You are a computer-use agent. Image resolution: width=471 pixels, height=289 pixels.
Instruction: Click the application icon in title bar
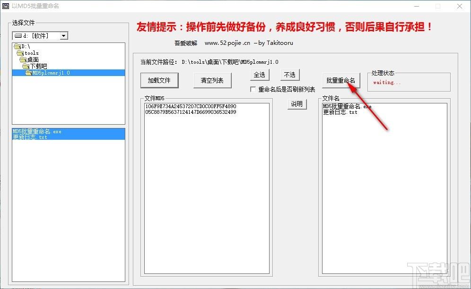click(x=6, y=6)
